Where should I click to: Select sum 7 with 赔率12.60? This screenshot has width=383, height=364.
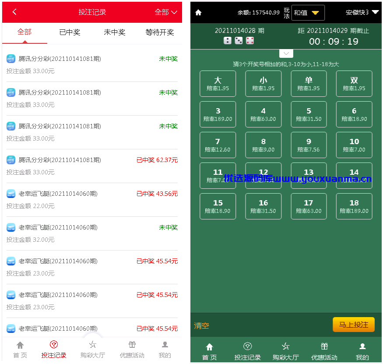(218, 145)
